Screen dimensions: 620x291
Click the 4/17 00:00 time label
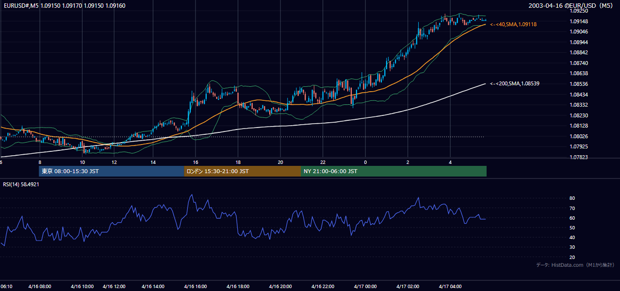[x=365, y=286]
